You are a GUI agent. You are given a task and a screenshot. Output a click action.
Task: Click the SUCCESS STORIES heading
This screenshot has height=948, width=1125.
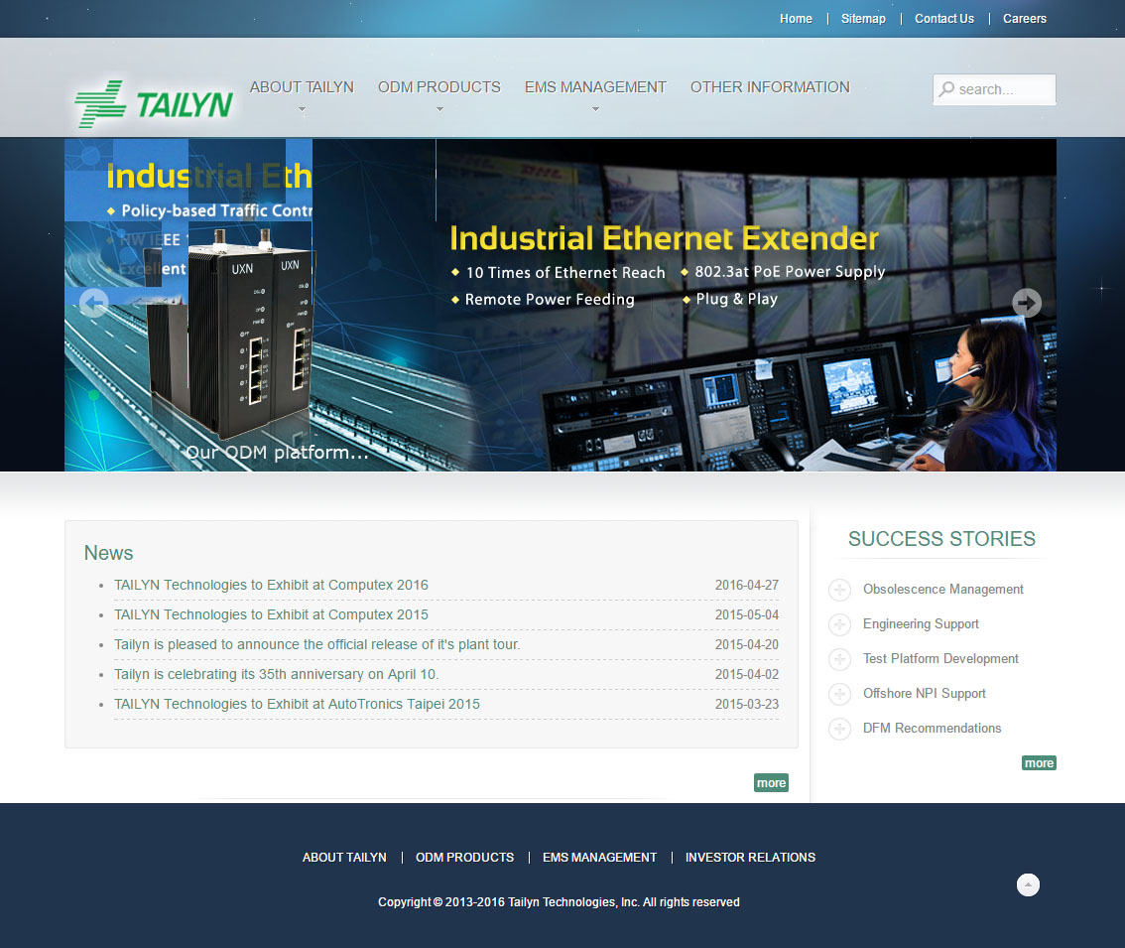click(941, 539)
